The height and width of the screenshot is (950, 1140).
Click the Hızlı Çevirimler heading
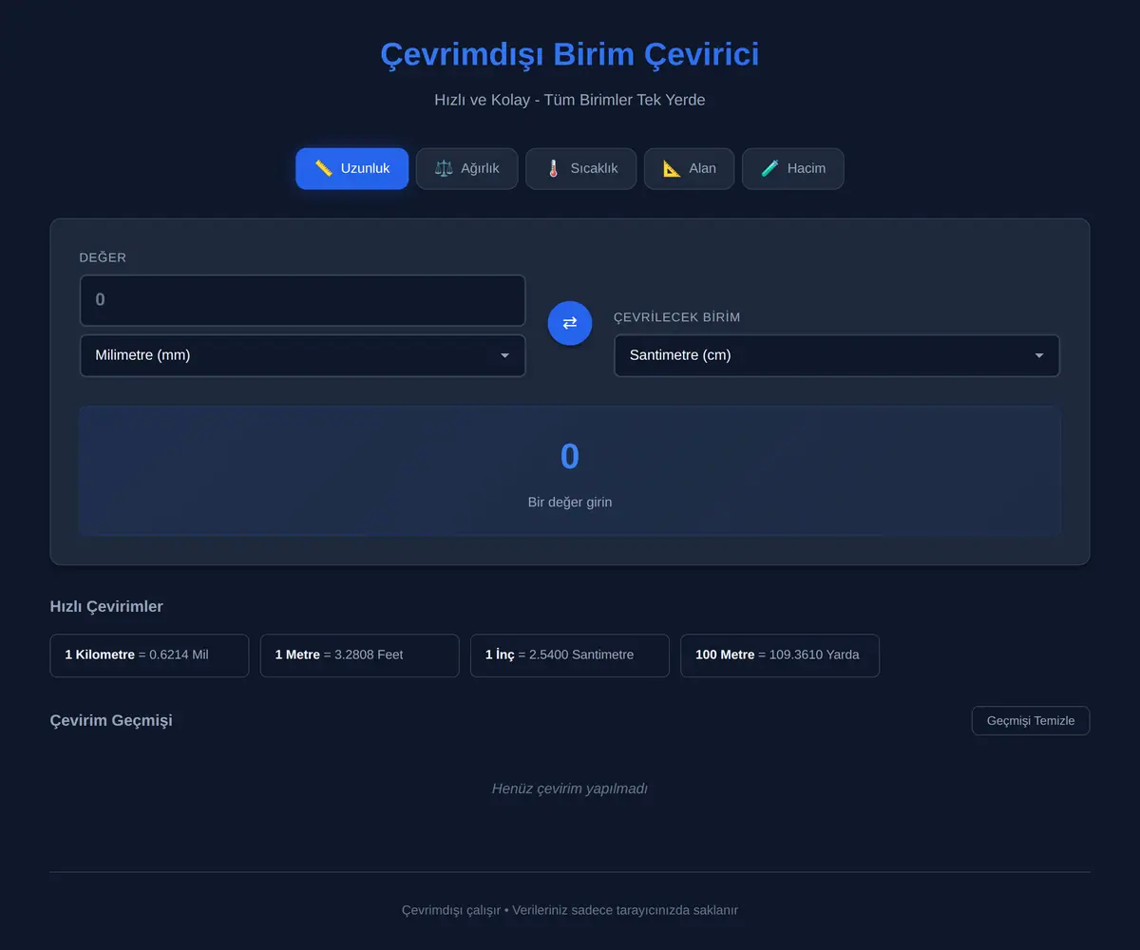coord(106,606)
